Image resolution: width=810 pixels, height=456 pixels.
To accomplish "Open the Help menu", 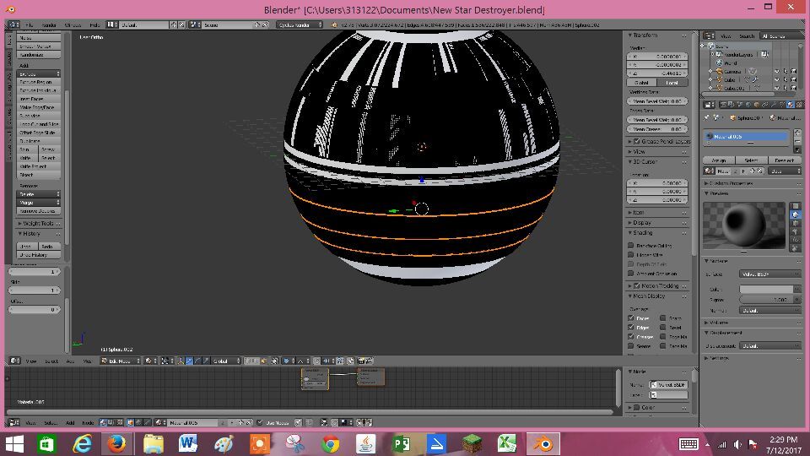I will 94,24.
